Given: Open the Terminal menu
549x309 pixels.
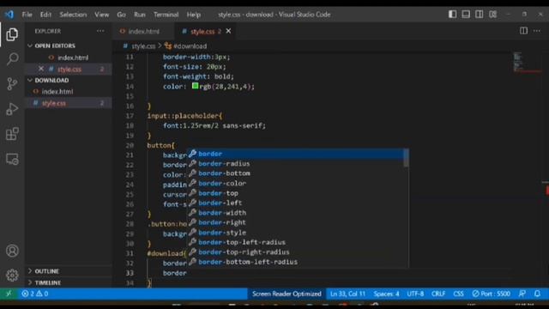Looking at the screenshot, I should (x=166, y=15).
